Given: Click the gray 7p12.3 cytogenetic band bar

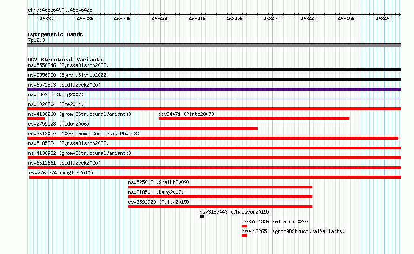Looking at the screenshot, I should [x=214, y=45].
